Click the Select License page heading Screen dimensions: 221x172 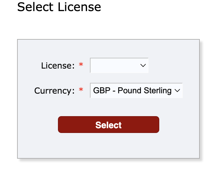[x=59, y=7]
